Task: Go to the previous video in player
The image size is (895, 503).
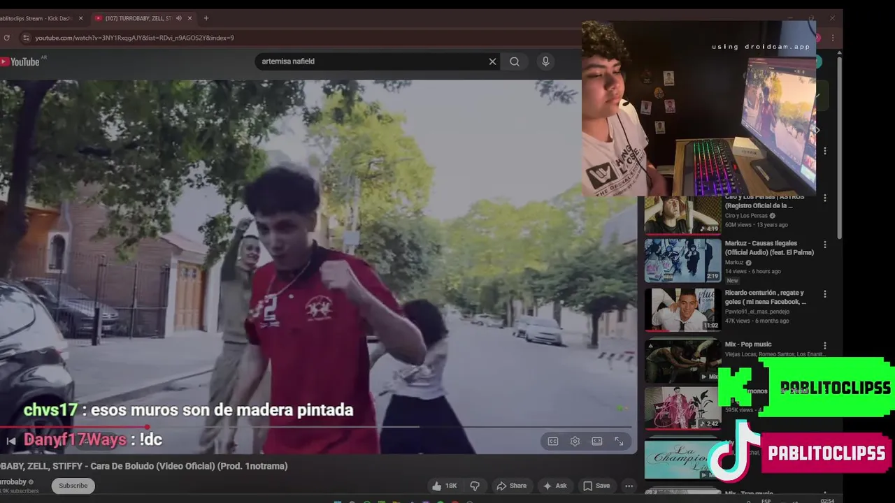Action: pyautogui.click(x=10, y=441)
